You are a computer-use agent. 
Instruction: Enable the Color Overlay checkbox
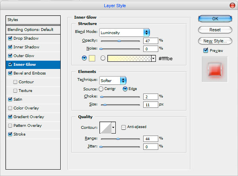click(10, 108)
